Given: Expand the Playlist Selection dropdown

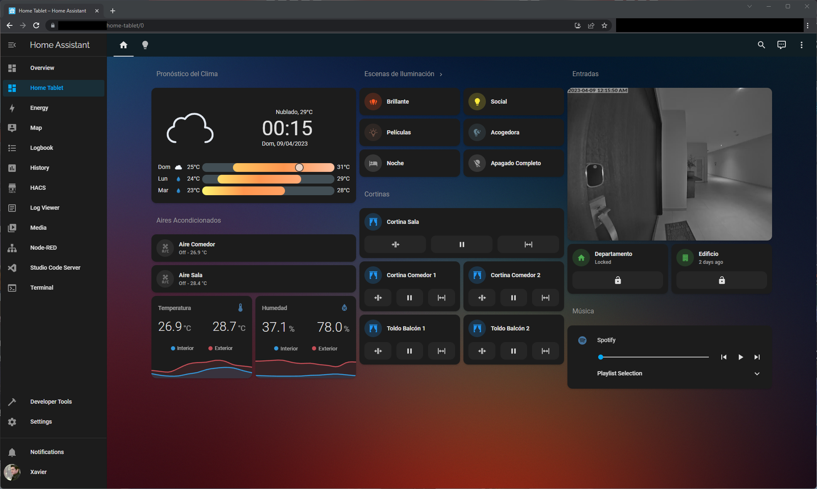Looking at the screenshot, I should coord(756,373).
